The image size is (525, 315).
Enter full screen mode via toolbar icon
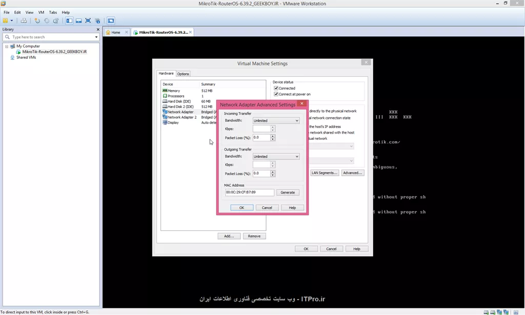88,20
